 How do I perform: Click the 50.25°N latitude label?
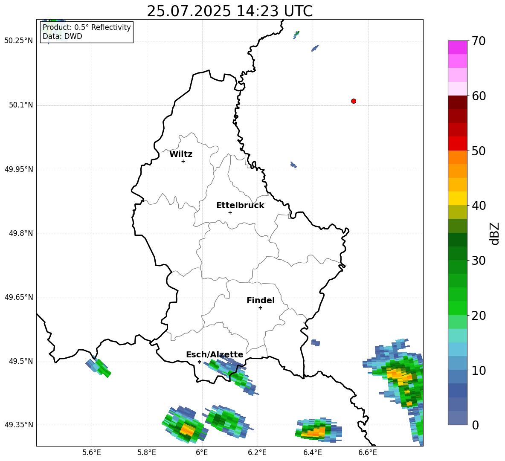tap(18, 41)
